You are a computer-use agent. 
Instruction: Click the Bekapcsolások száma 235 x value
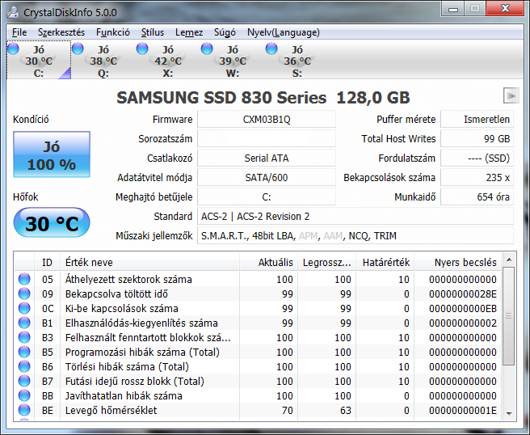click(477, 178)
